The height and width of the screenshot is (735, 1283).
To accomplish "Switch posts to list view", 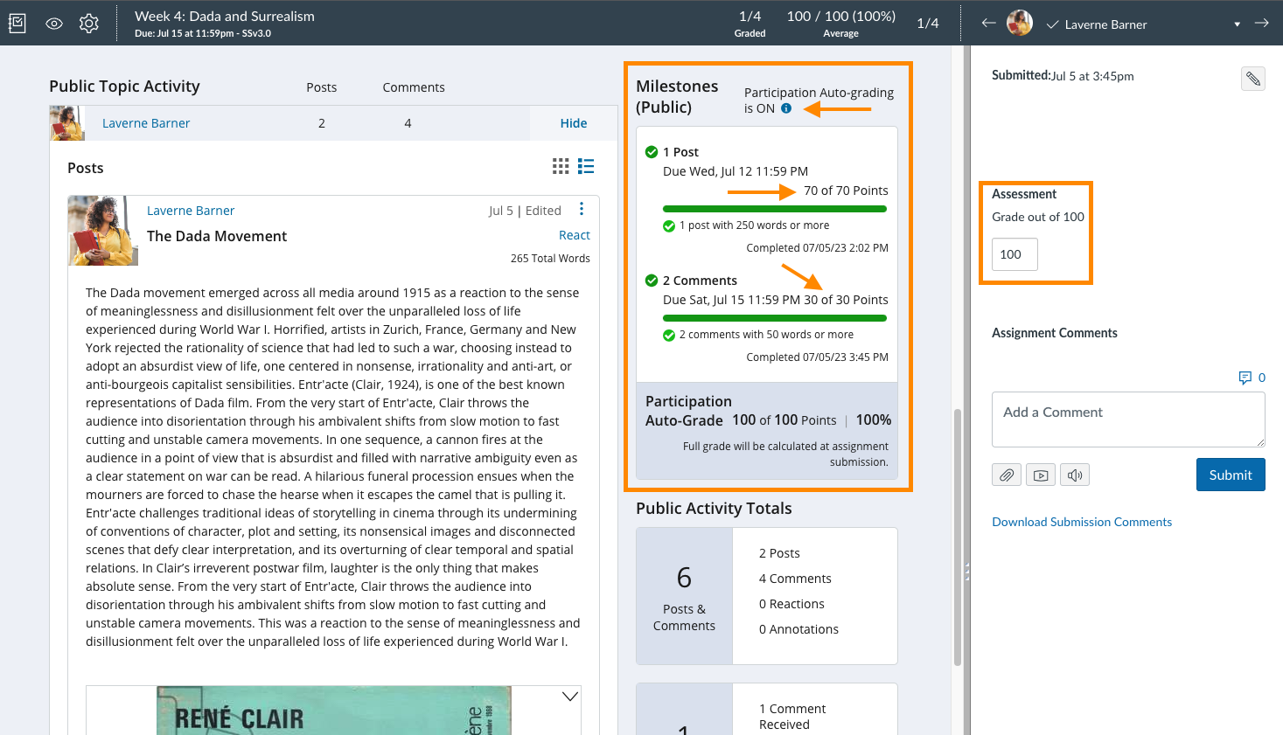I will (586, 166).
